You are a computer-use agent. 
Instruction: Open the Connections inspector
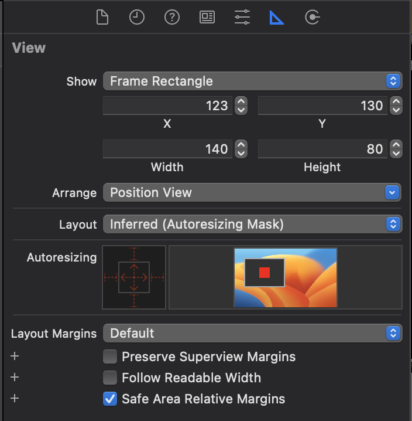click(313, 18)
